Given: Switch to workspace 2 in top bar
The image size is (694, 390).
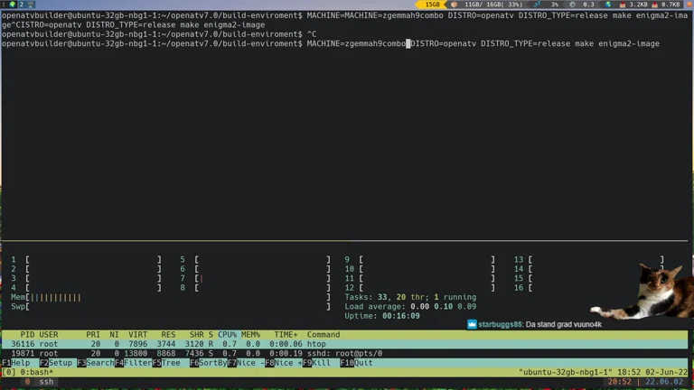Looking at the screenshot, I should (20, 5).
